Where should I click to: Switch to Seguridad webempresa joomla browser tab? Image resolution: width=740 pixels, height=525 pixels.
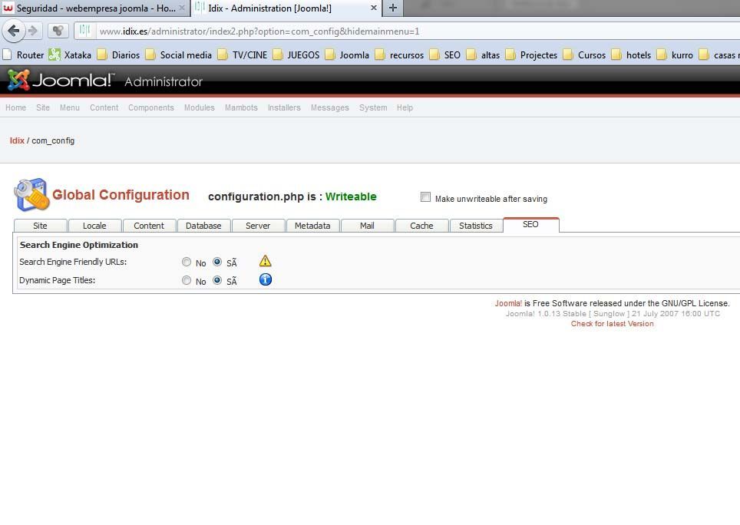point(94,8)
